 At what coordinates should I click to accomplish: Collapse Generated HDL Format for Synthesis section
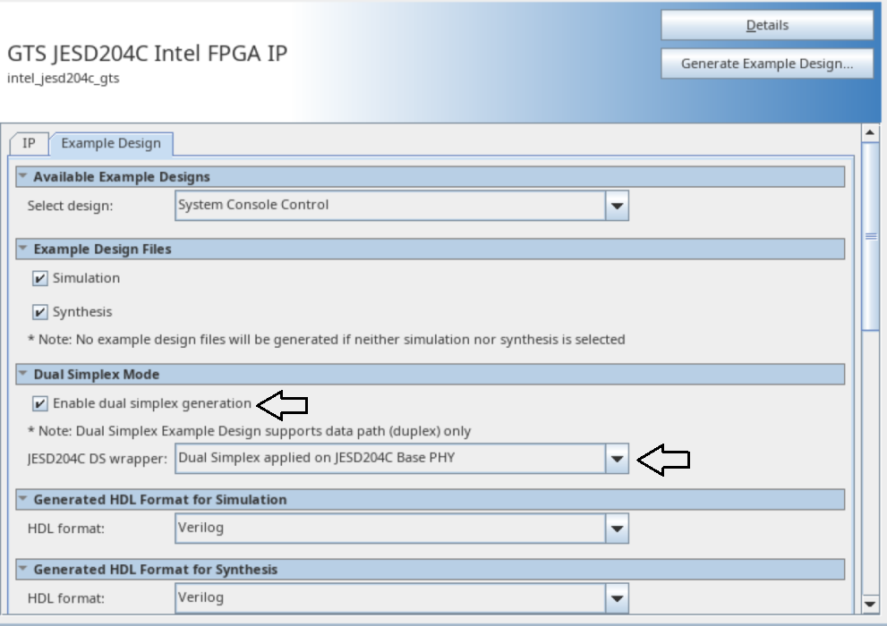[23, 569]
